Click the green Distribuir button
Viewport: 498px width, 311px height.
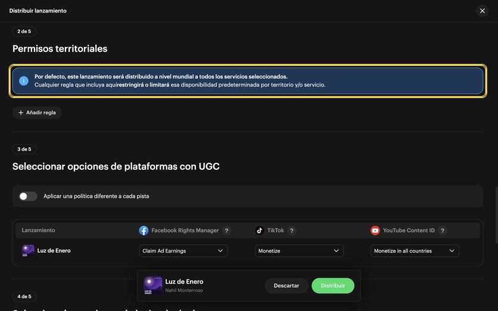(x=333, y=285)
